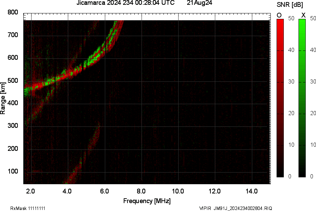Image resolution: width=316 pixels, height=211 pixels.
Task: Click the '14.0' frequency tick label
Action: (252, 191)
